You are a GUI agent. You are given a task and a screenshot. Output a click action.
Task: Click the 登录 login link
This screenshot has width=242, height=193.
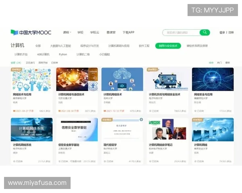click(x=222, y=33)
